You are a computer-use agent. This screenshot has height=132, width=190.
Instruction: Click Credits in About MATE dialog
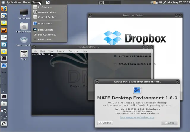click(105, 123)
